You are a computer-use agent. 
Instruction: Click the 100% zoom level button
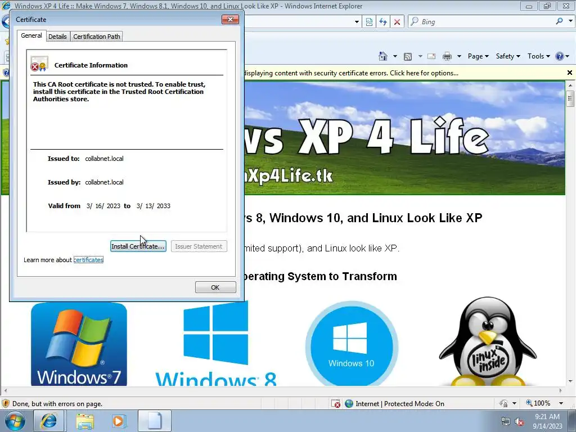(x=538, y=403)
